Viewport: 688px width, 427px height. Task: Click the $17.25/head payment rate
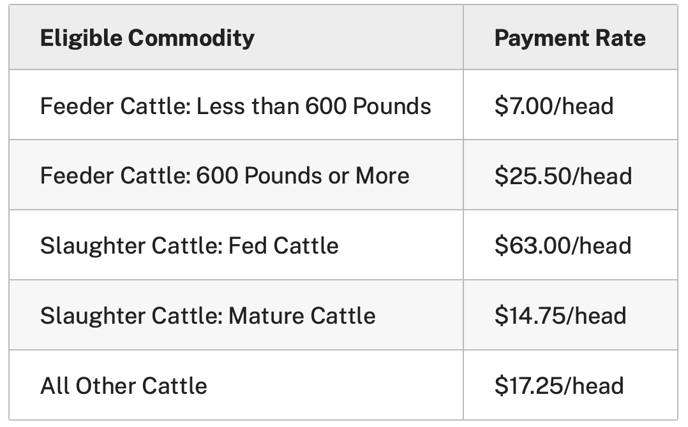(x=558, y=386)
